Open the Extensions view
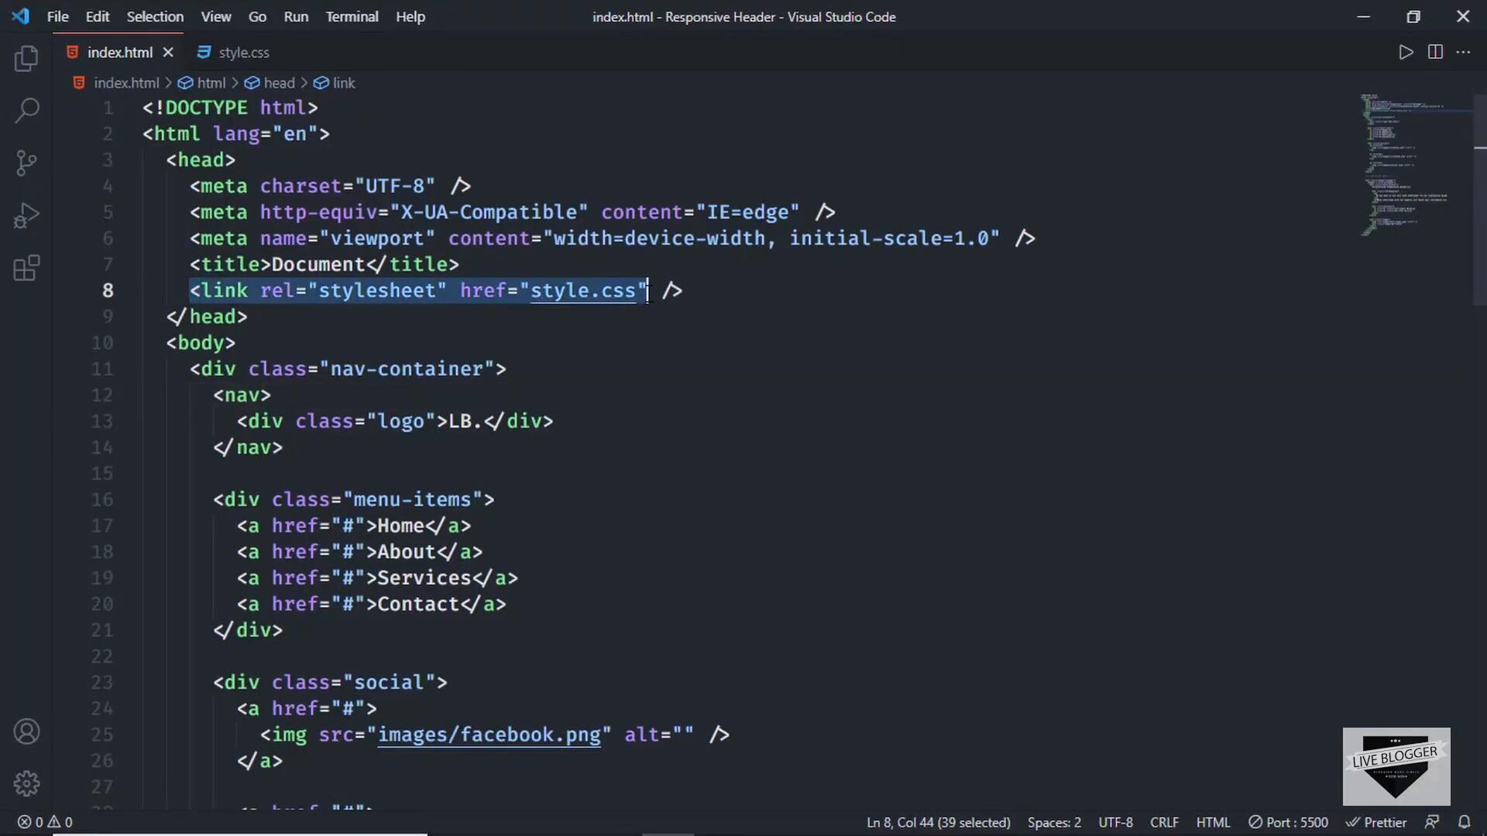1487x836 pixels. click(26, 268)
